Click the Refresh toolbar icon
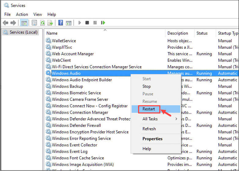Screen dimensions: 239x171 tap(43, 23)
